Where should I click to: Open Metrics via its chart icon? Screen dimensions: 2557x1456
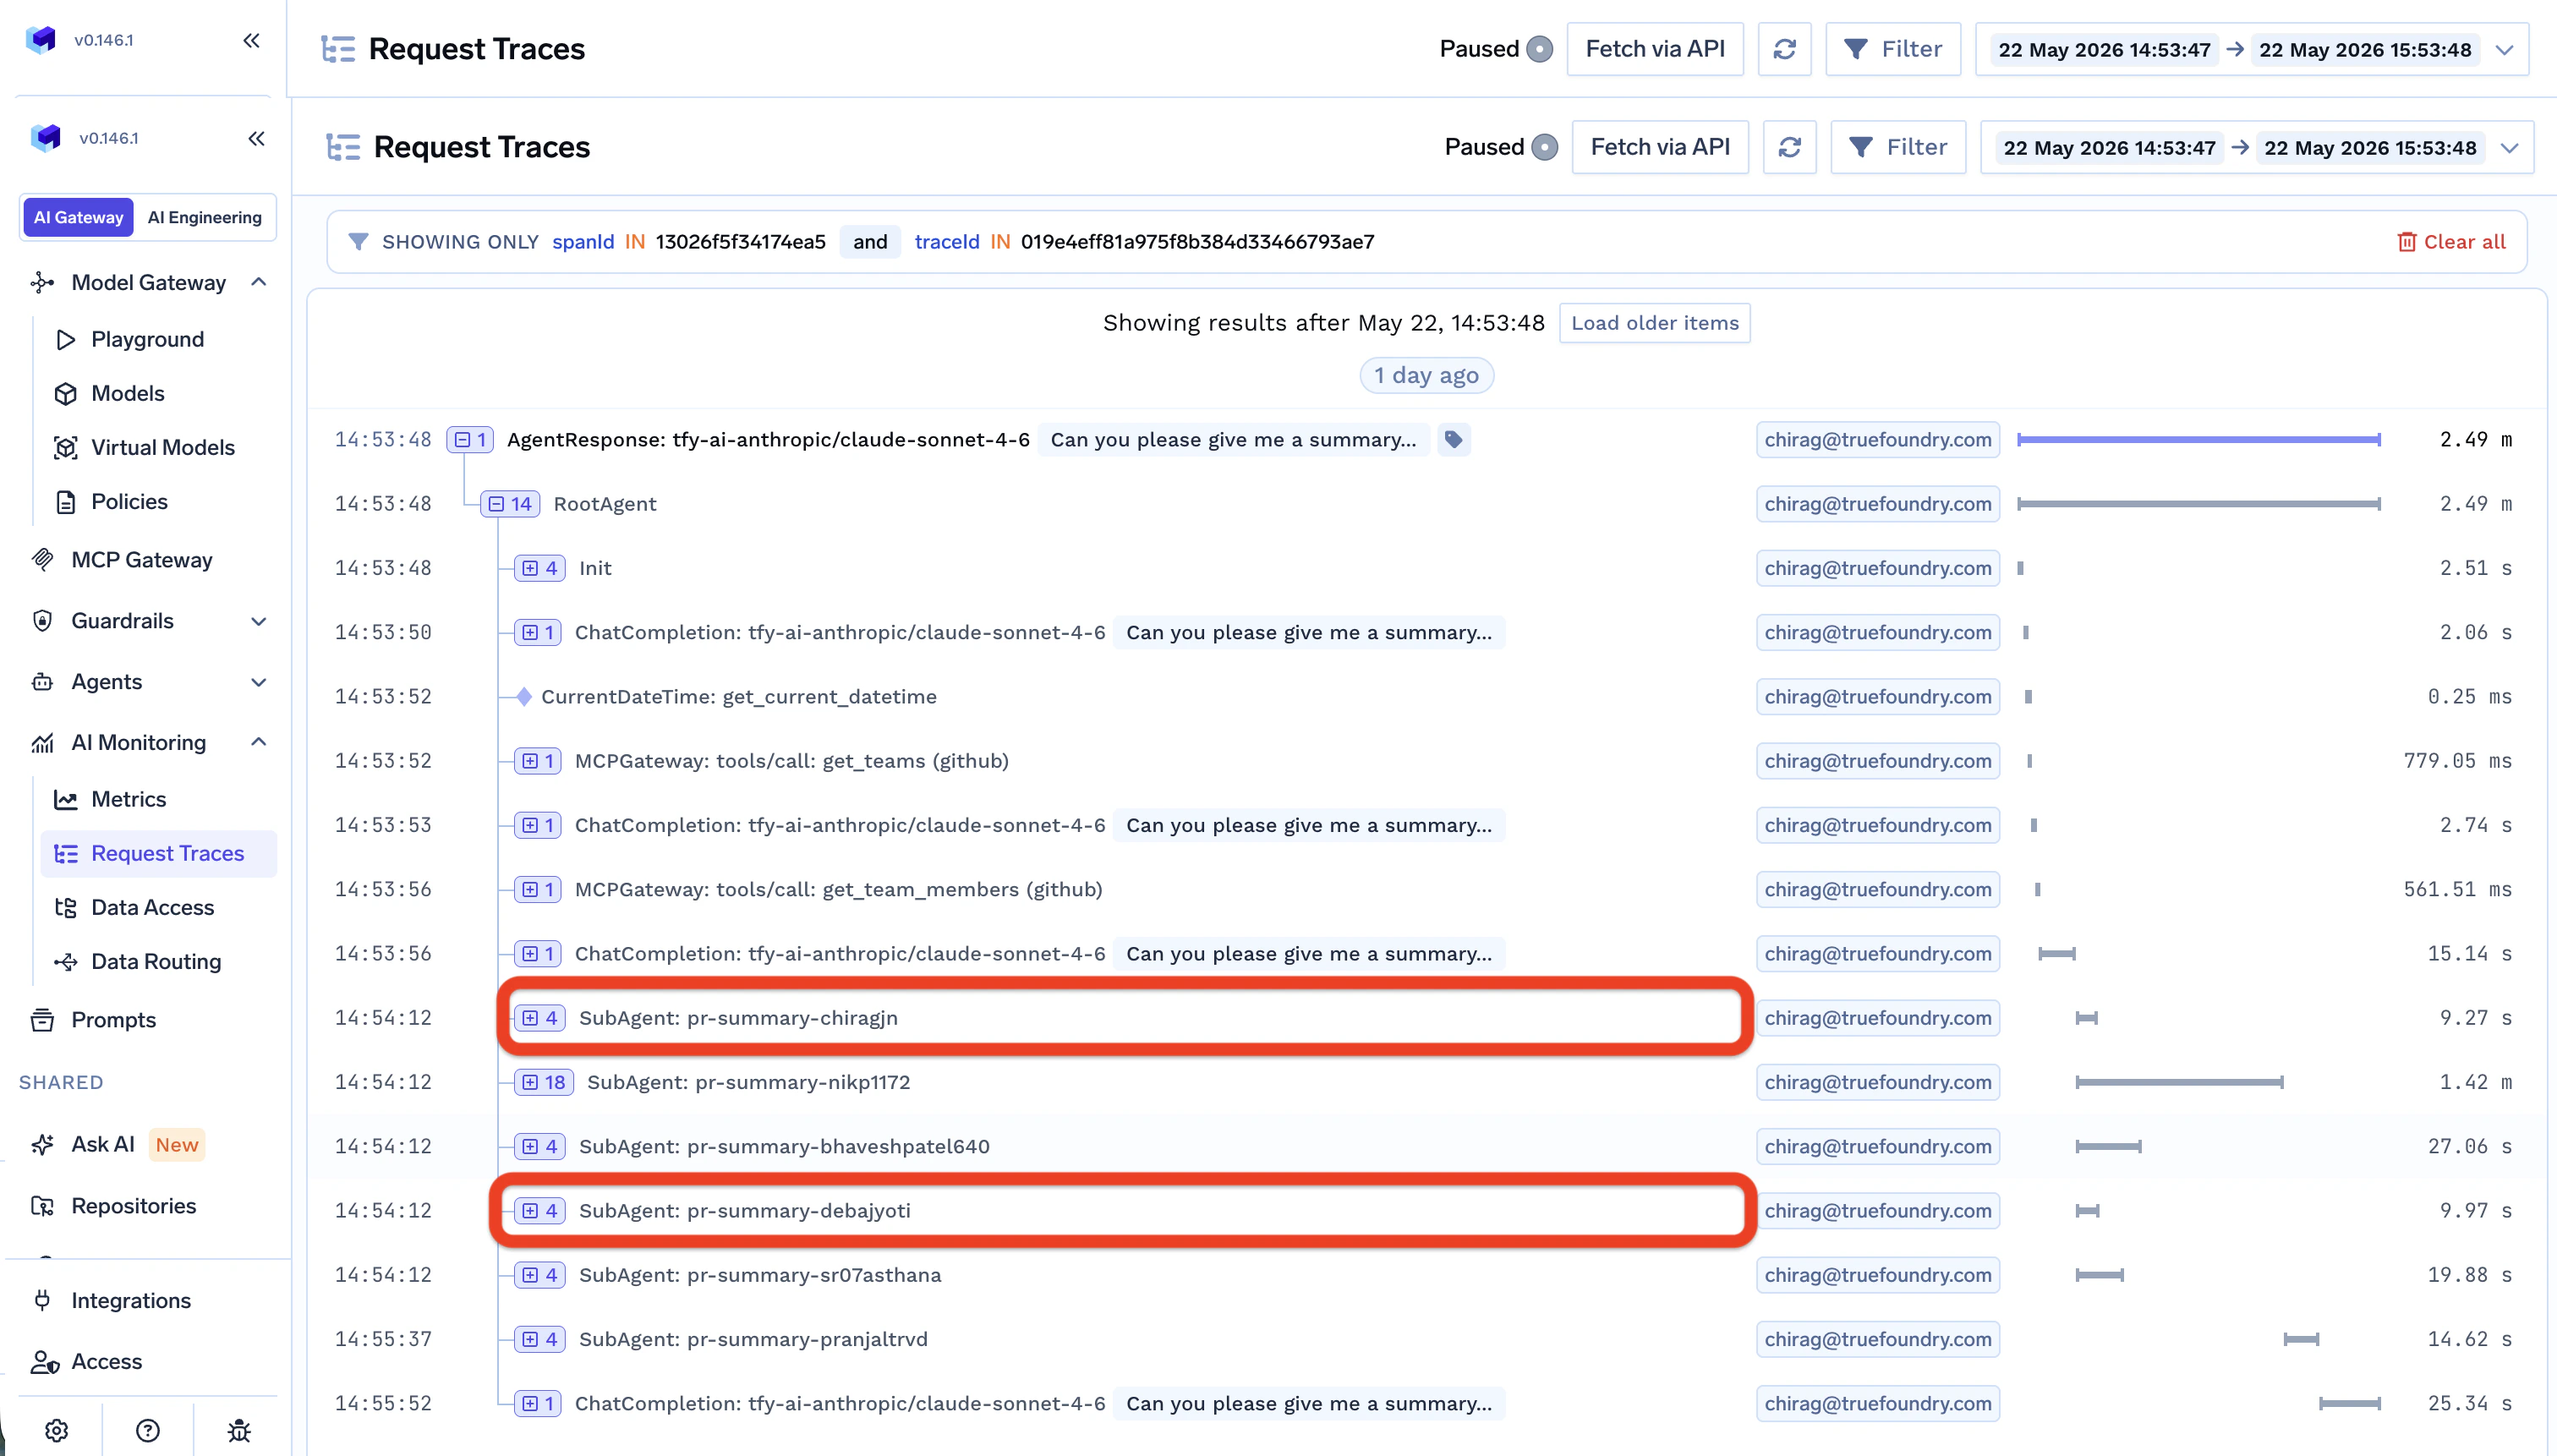tap(66, 799)
